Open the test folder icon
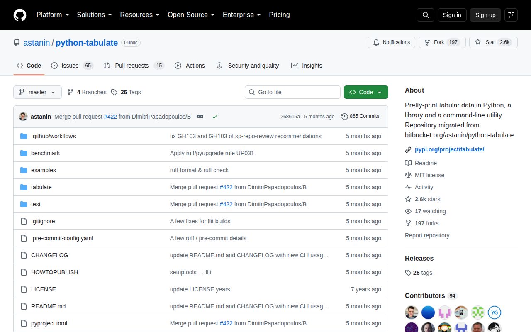The height and width of the screenshot is (332, 531). (x=24, y=204)
